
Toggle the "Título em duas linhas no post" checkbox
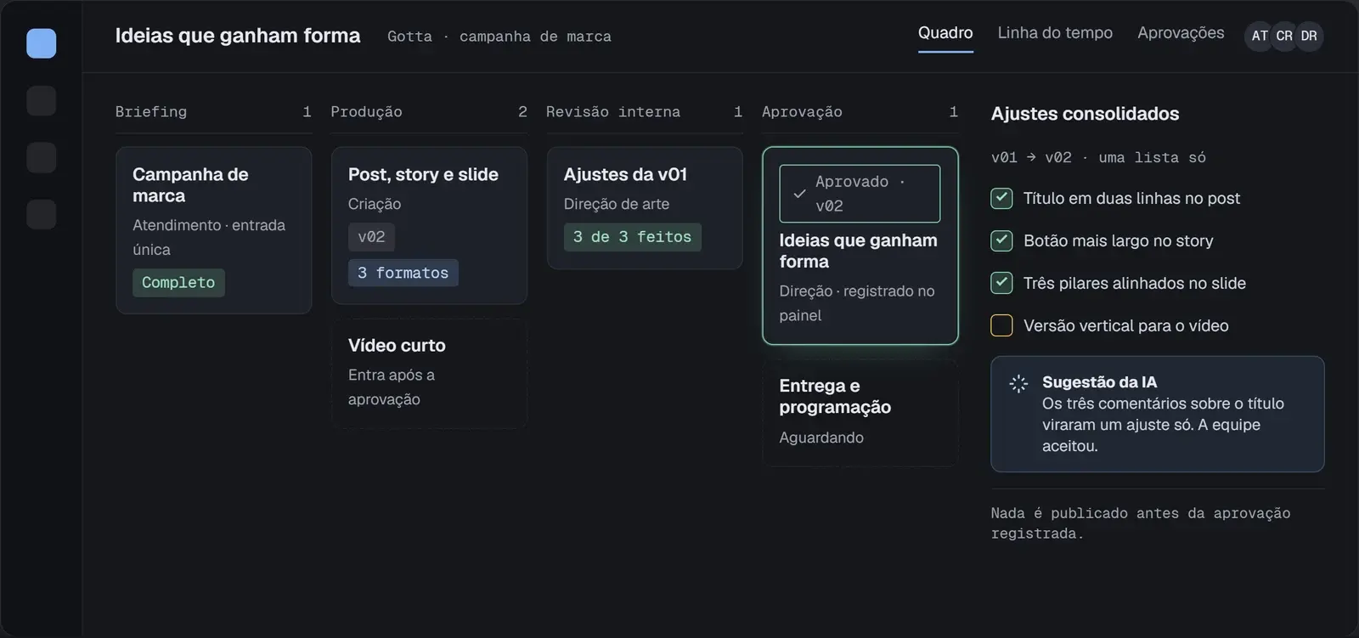[x=1001, y=198]
